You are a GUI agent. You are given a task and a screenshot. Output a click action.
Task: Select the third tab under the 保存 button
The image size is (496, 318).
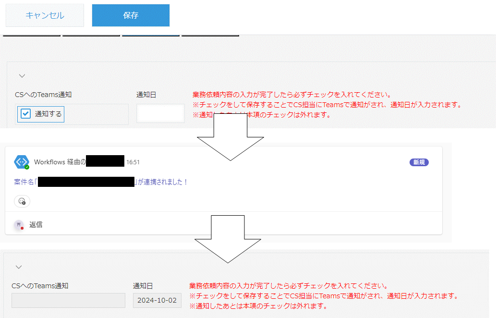tap(151, 36)
